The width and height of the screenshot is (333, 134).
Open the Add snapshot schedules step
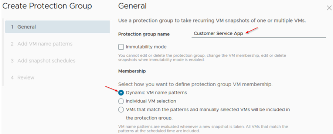(x=43, y=61)
